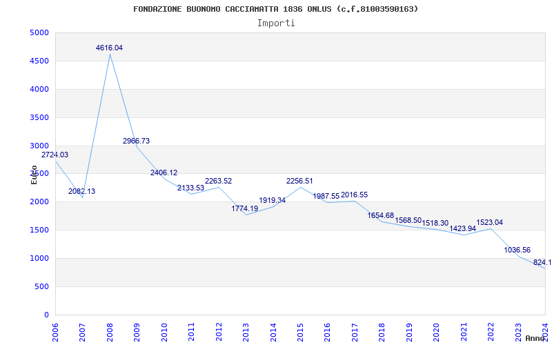Click the 2012 x-axis year label

pos(219,332)
